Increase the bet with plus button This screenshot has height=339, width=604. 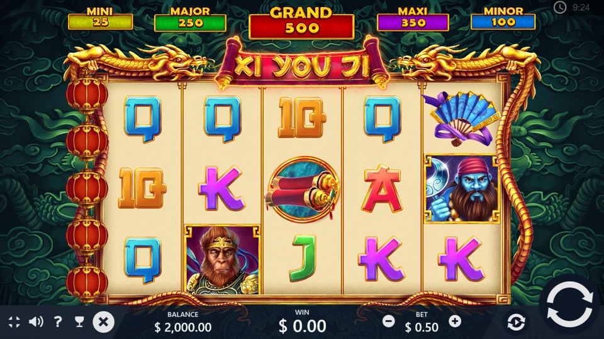click(x=455, y=321)
